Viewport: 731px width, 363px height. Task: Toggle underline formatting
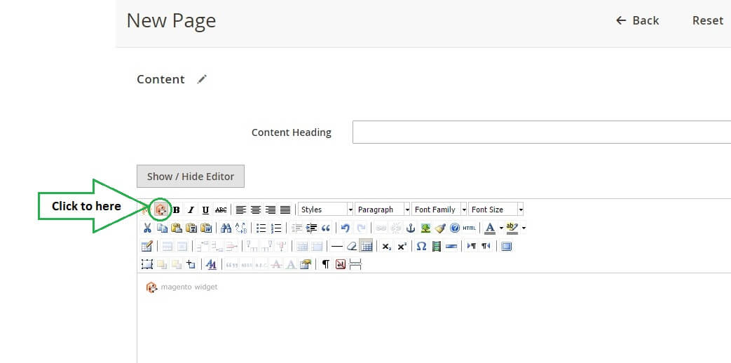point(205,210)
